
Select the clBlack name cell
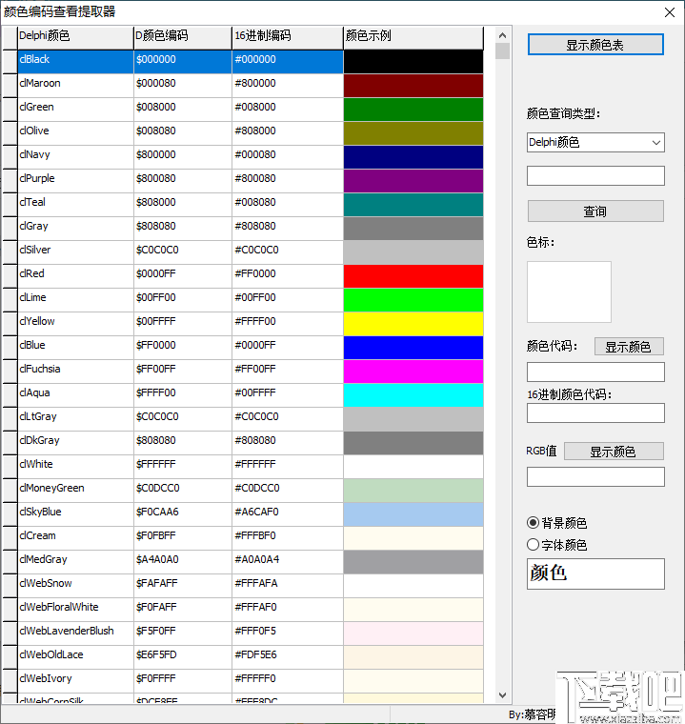[x=75, y=61]
